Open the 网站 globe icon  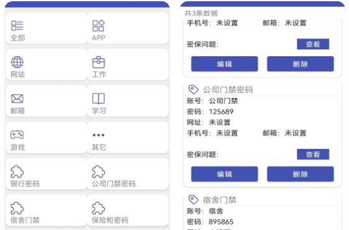coord(17,62)
